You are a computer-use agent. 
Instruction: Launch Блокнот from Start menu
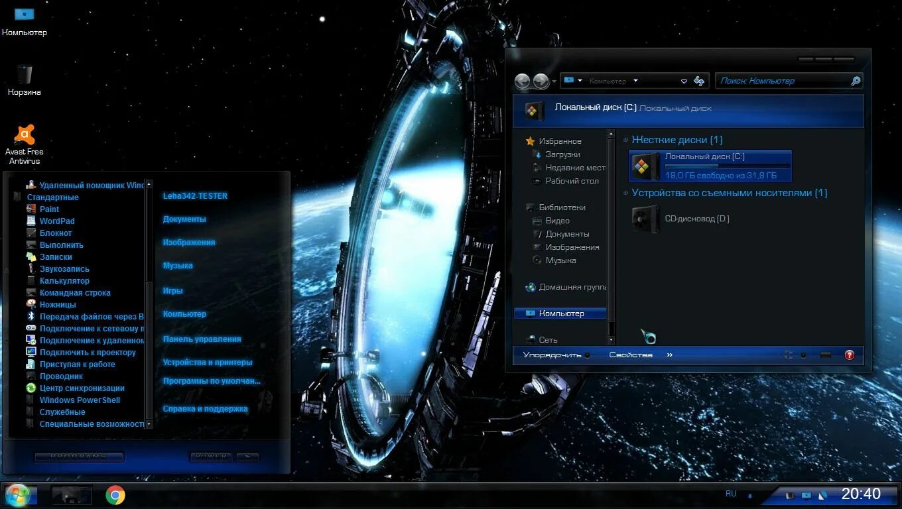pyautogui.click(x=49, y=233)
